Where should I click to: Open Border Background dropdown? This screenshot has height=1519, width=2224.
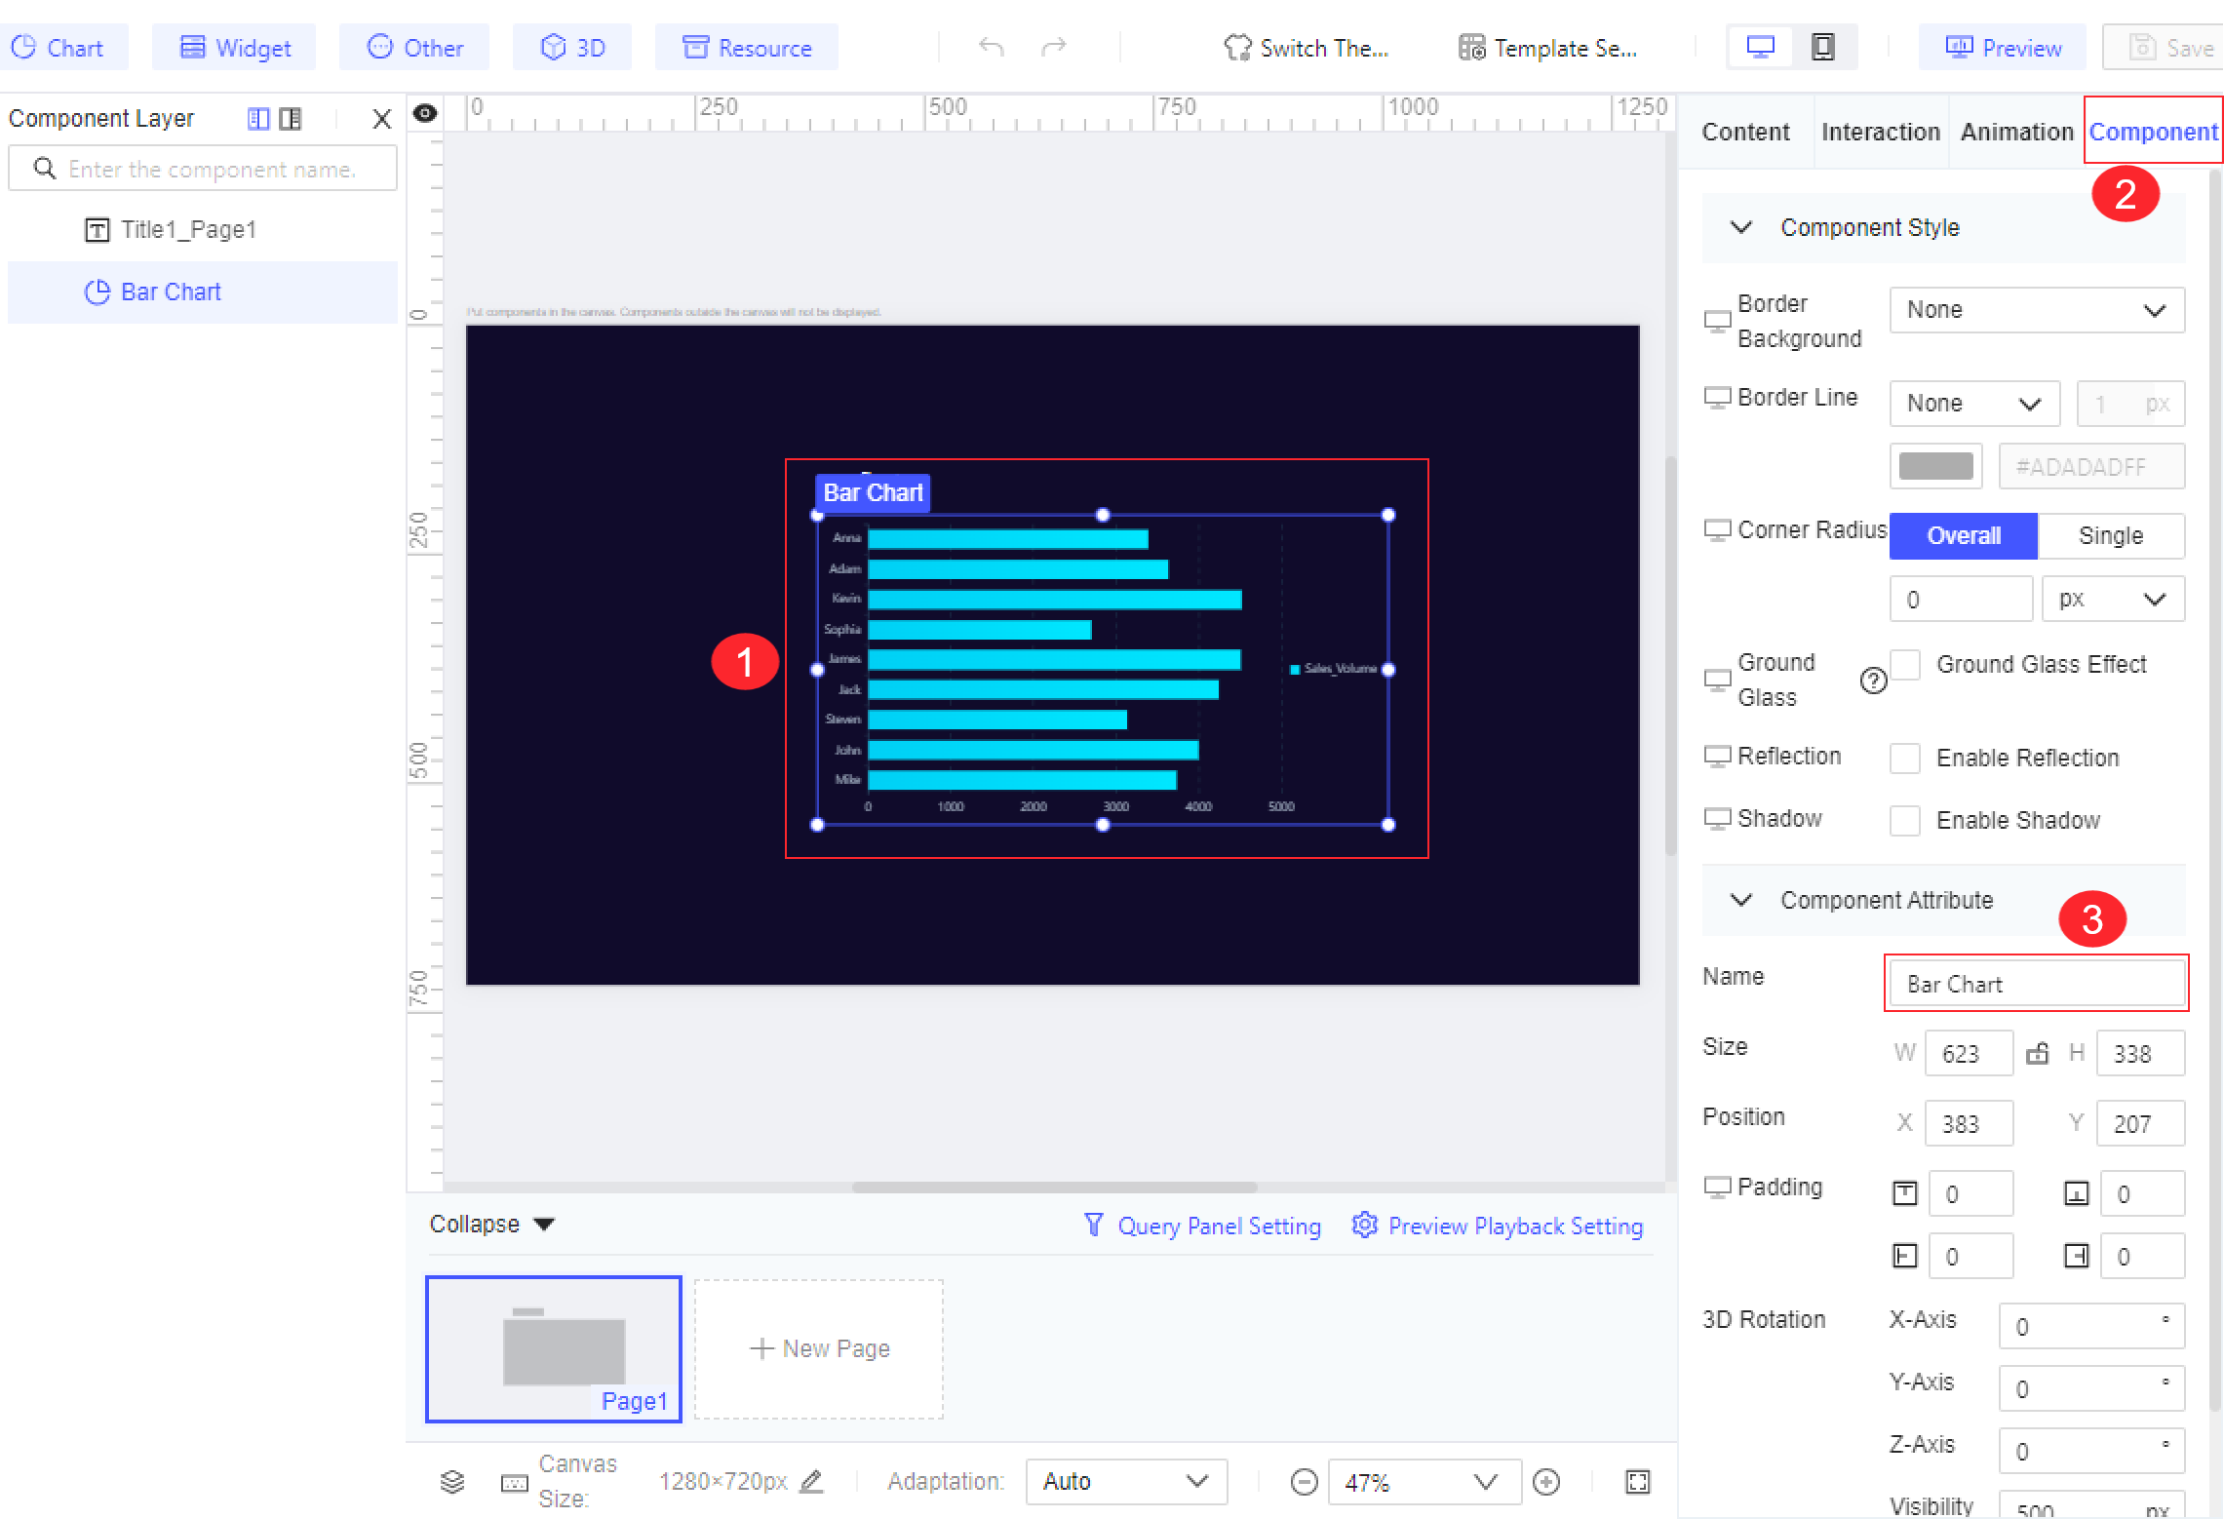click(2037, 310)
